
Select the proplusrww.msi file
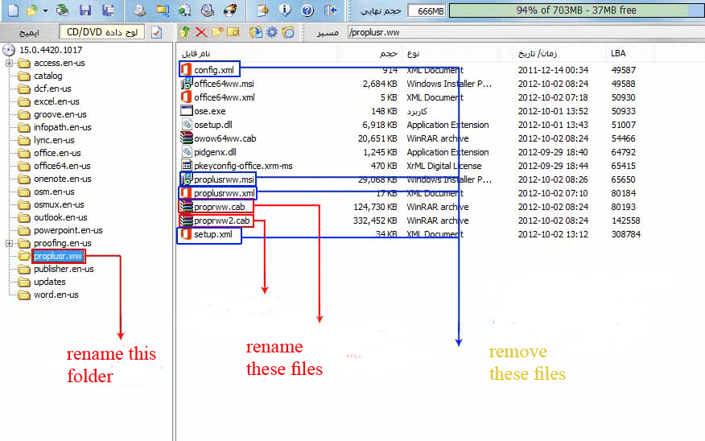224,179
